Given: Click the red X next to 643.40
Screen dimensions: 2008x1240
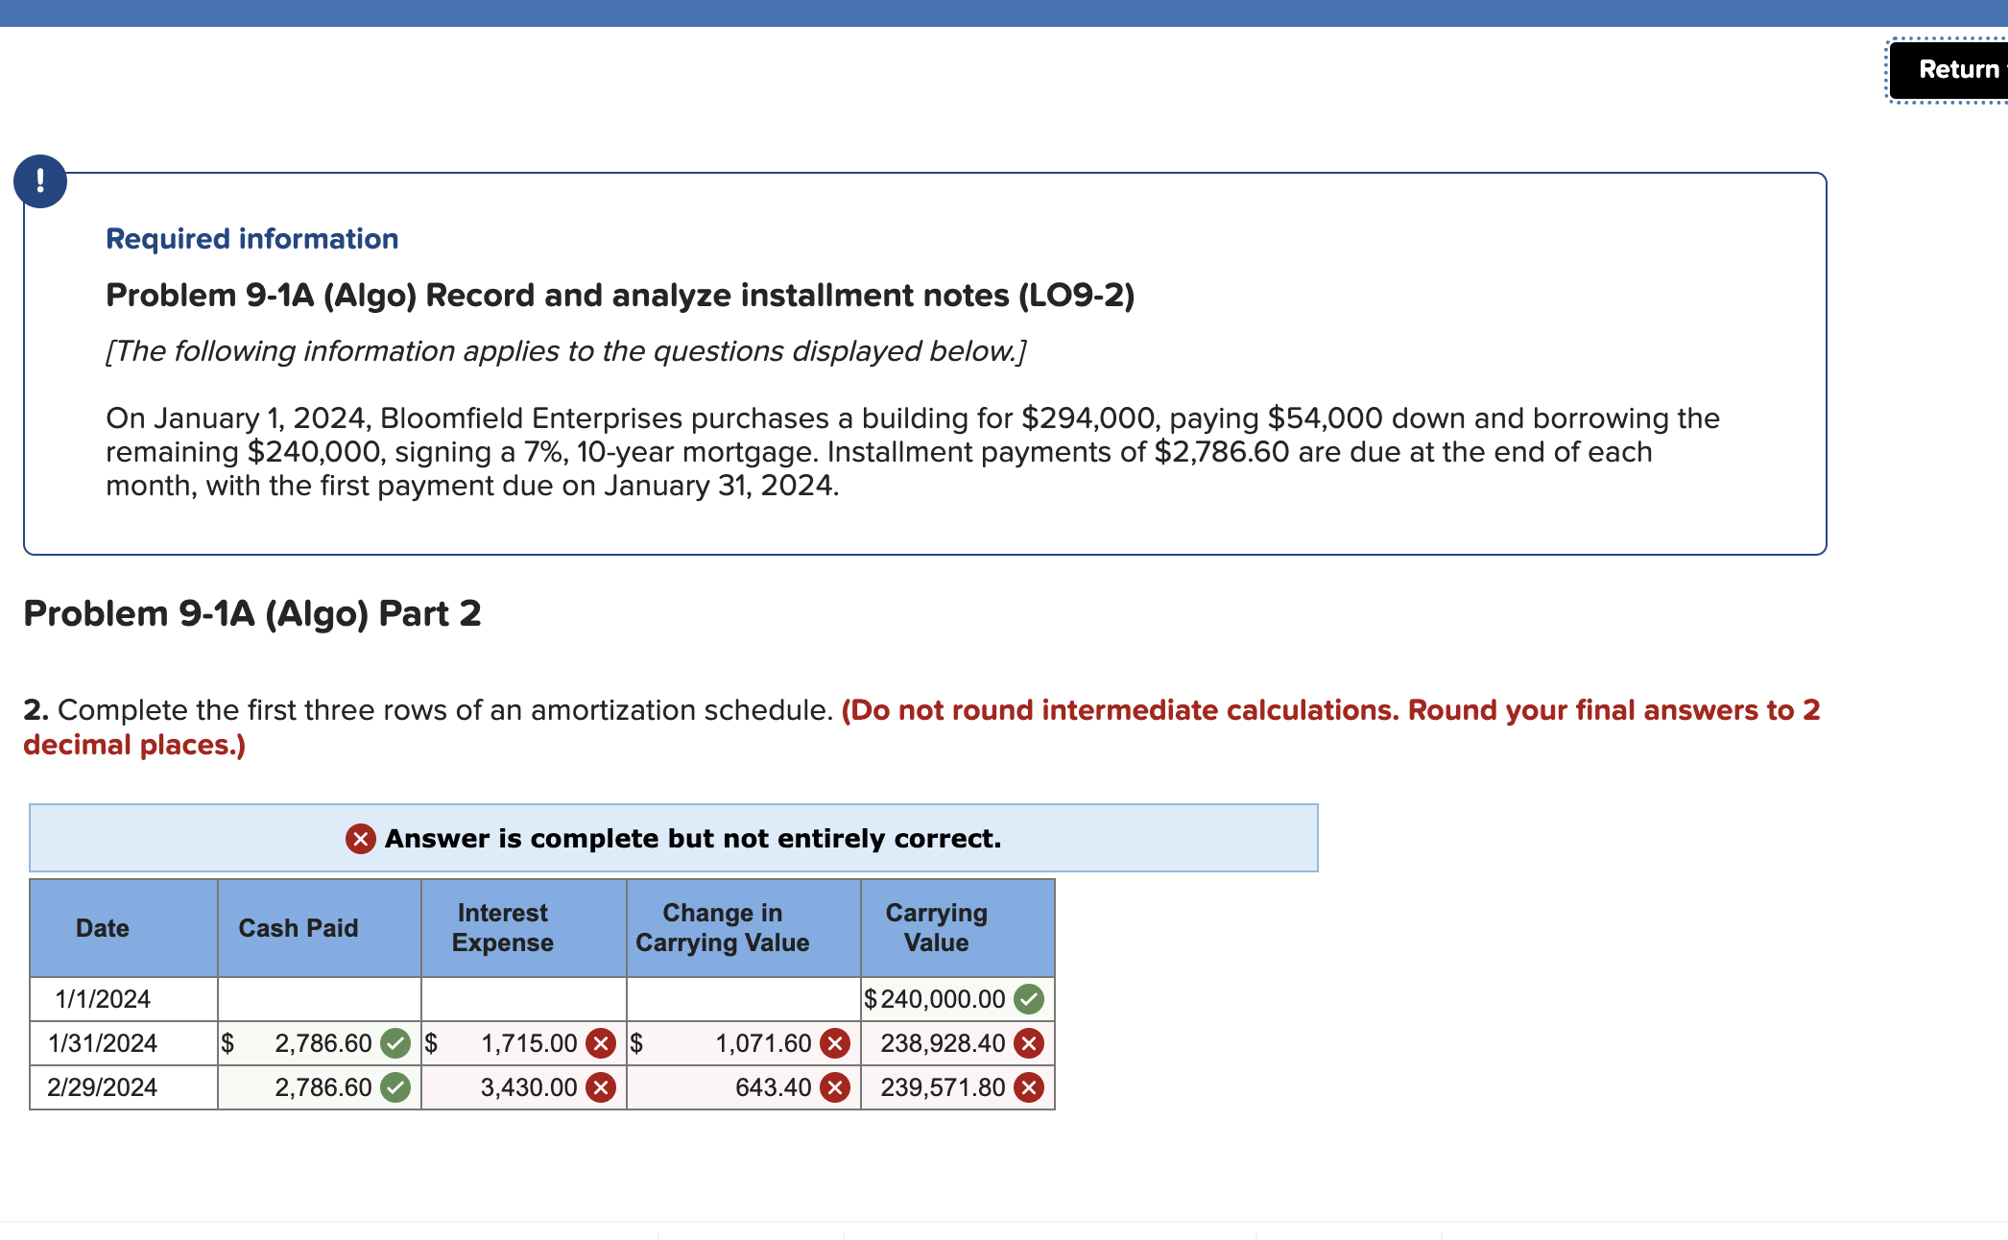Looking at the screenshot, I should pyautogui.click(x=833, y=1087).
